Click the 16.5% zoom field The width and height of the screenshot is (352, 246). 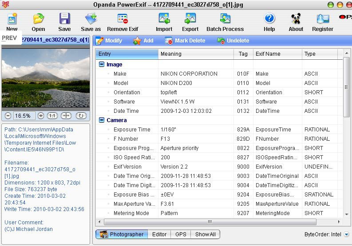pyautogui.click(x=24, y=116)
